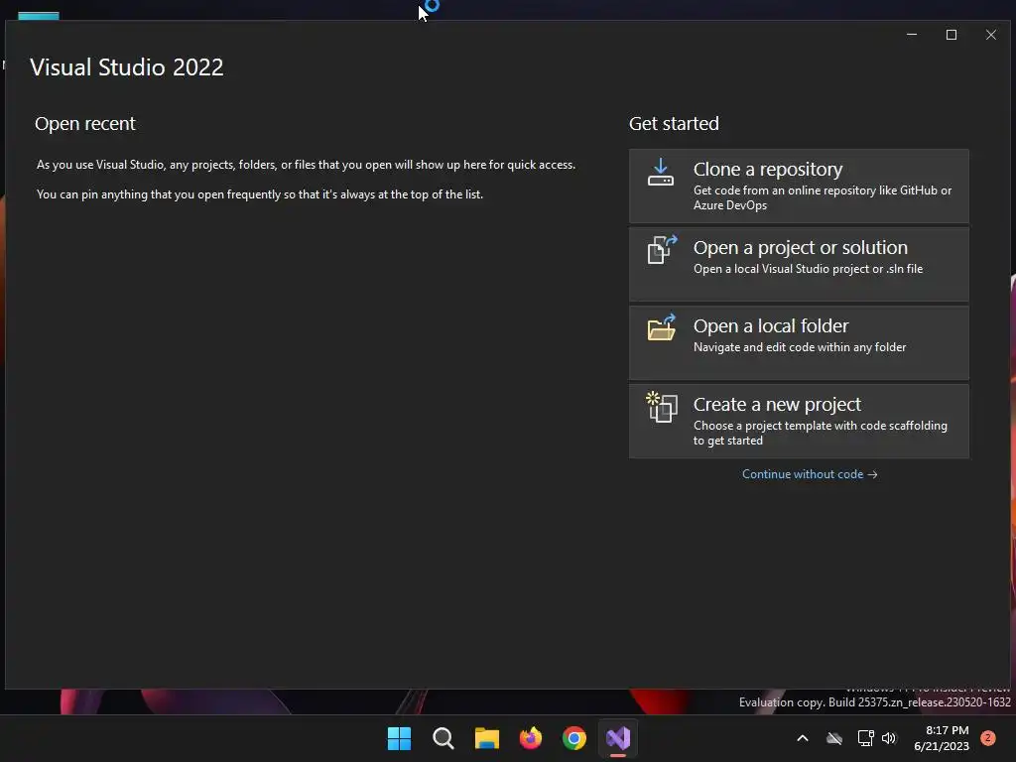Click the Visual Studio 2022 title text
1016x762 pixels.
pos(127,67)
